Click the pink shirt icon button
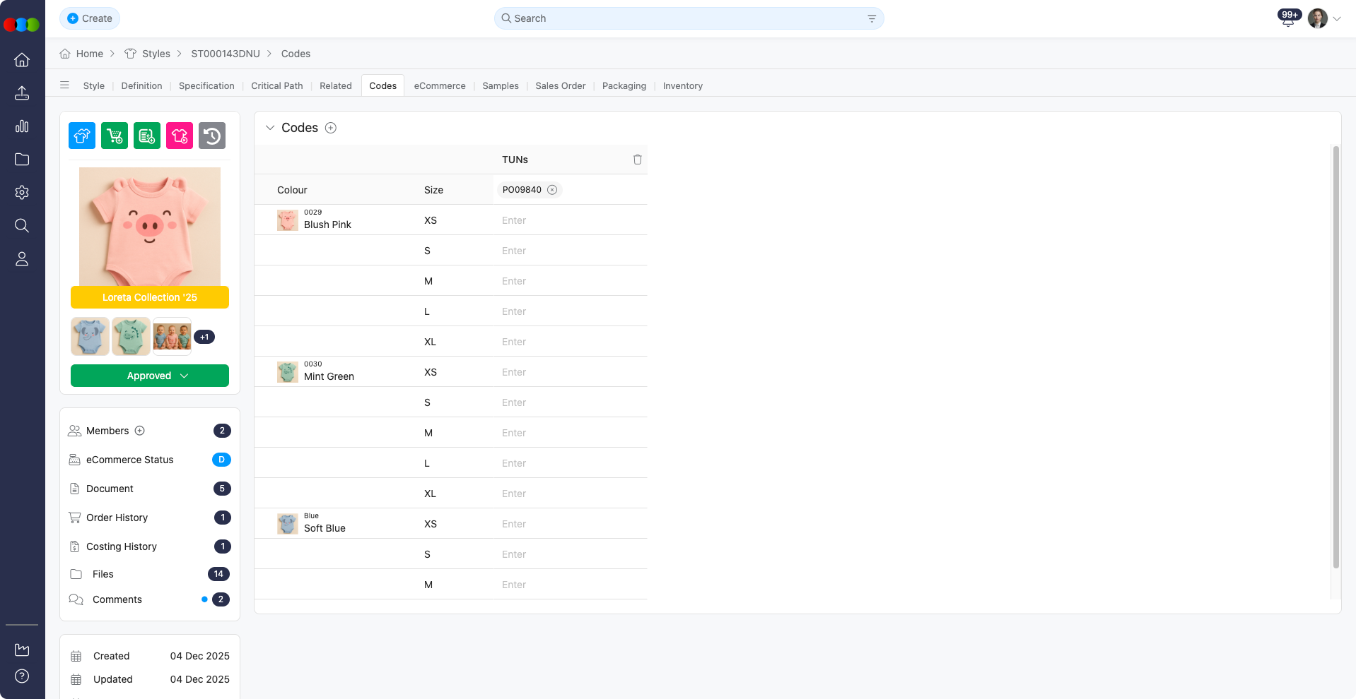Screen dimensions: 1356x699 (180, 136)
